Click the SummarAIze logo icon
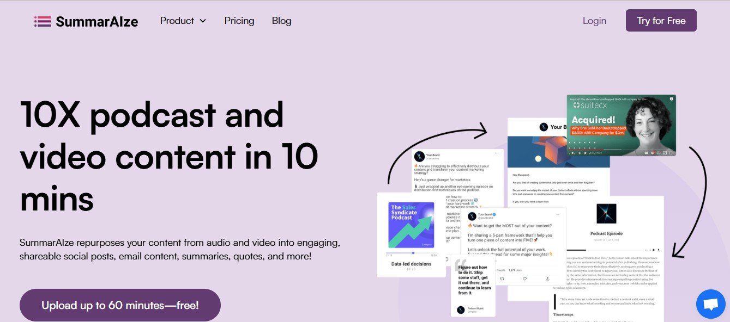Viewport: 730px width, 322px height. [43, 21]
